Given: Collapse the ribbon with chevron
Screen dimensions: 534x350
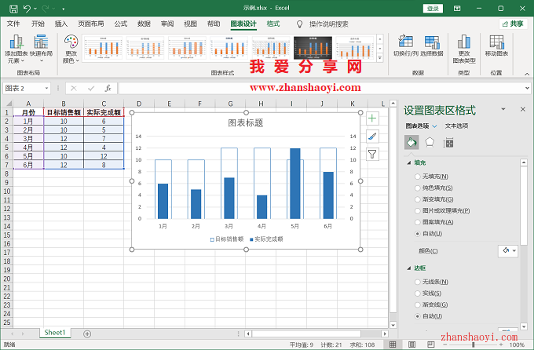Looking at the screenshot, I should coord(527,74).
